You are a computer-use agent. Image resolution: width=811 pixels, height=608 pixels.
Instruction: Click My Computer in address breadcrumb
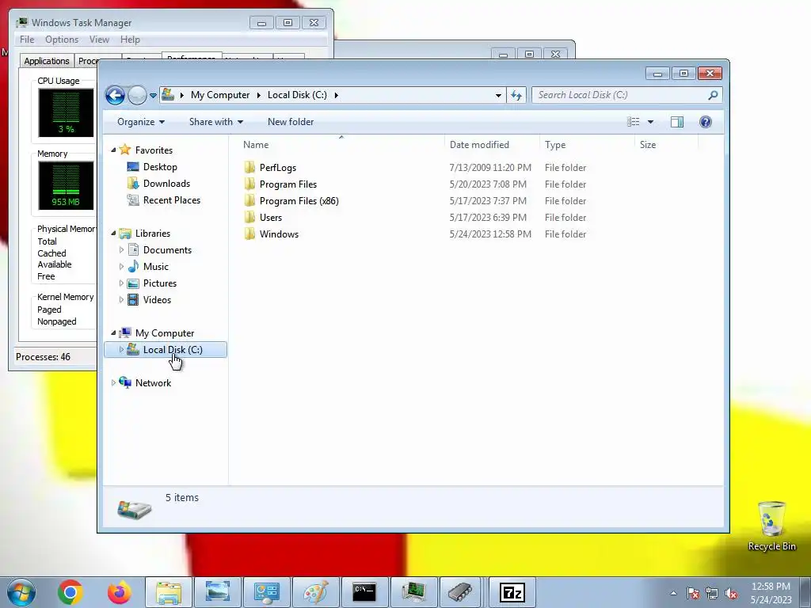(x=220, y=95)
